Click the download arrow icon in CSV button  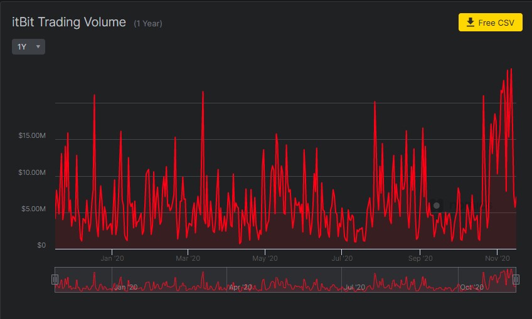(471, 23)
